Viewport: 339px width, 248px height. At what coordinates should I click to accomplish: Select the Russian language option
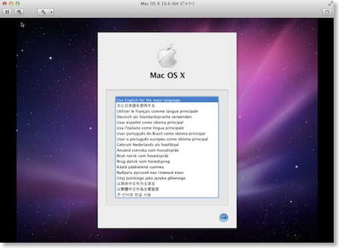(167, 172)
